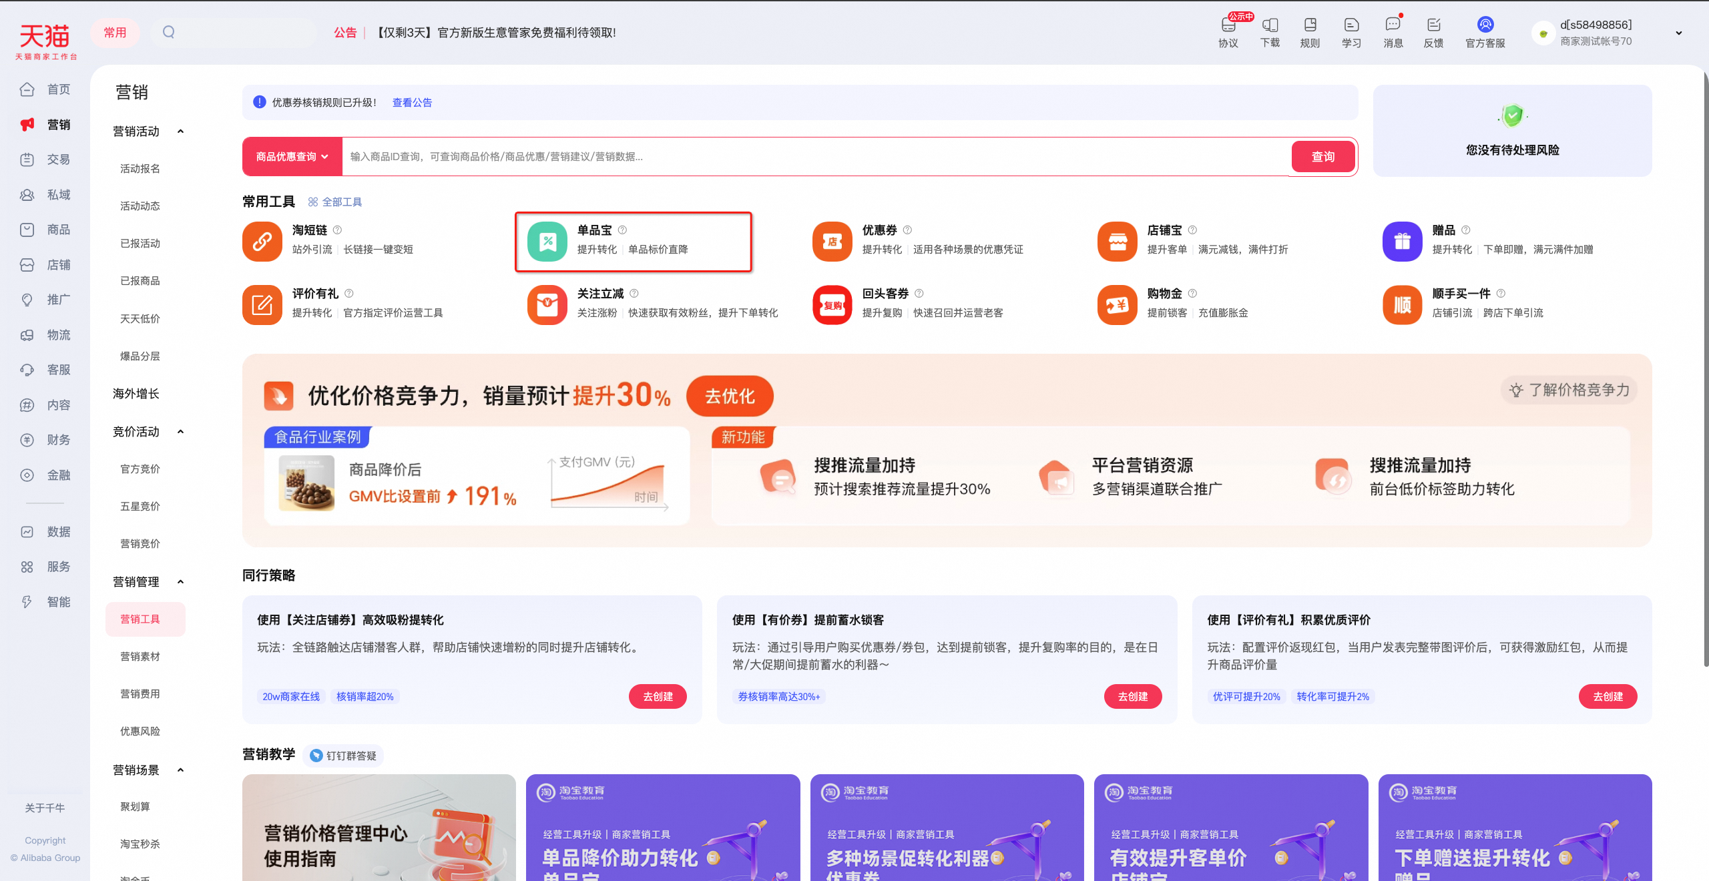Click the 淘短链 tool icon

pyautogui.click(x=262, y=241)
